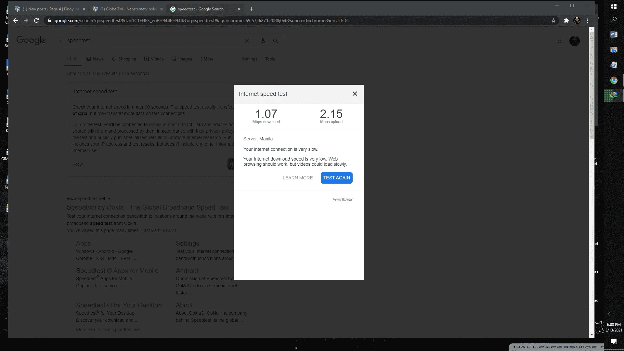Open the Chrome profile avatar in toolbar
This screenshot has height=351, width=624.
click(577, 20)
